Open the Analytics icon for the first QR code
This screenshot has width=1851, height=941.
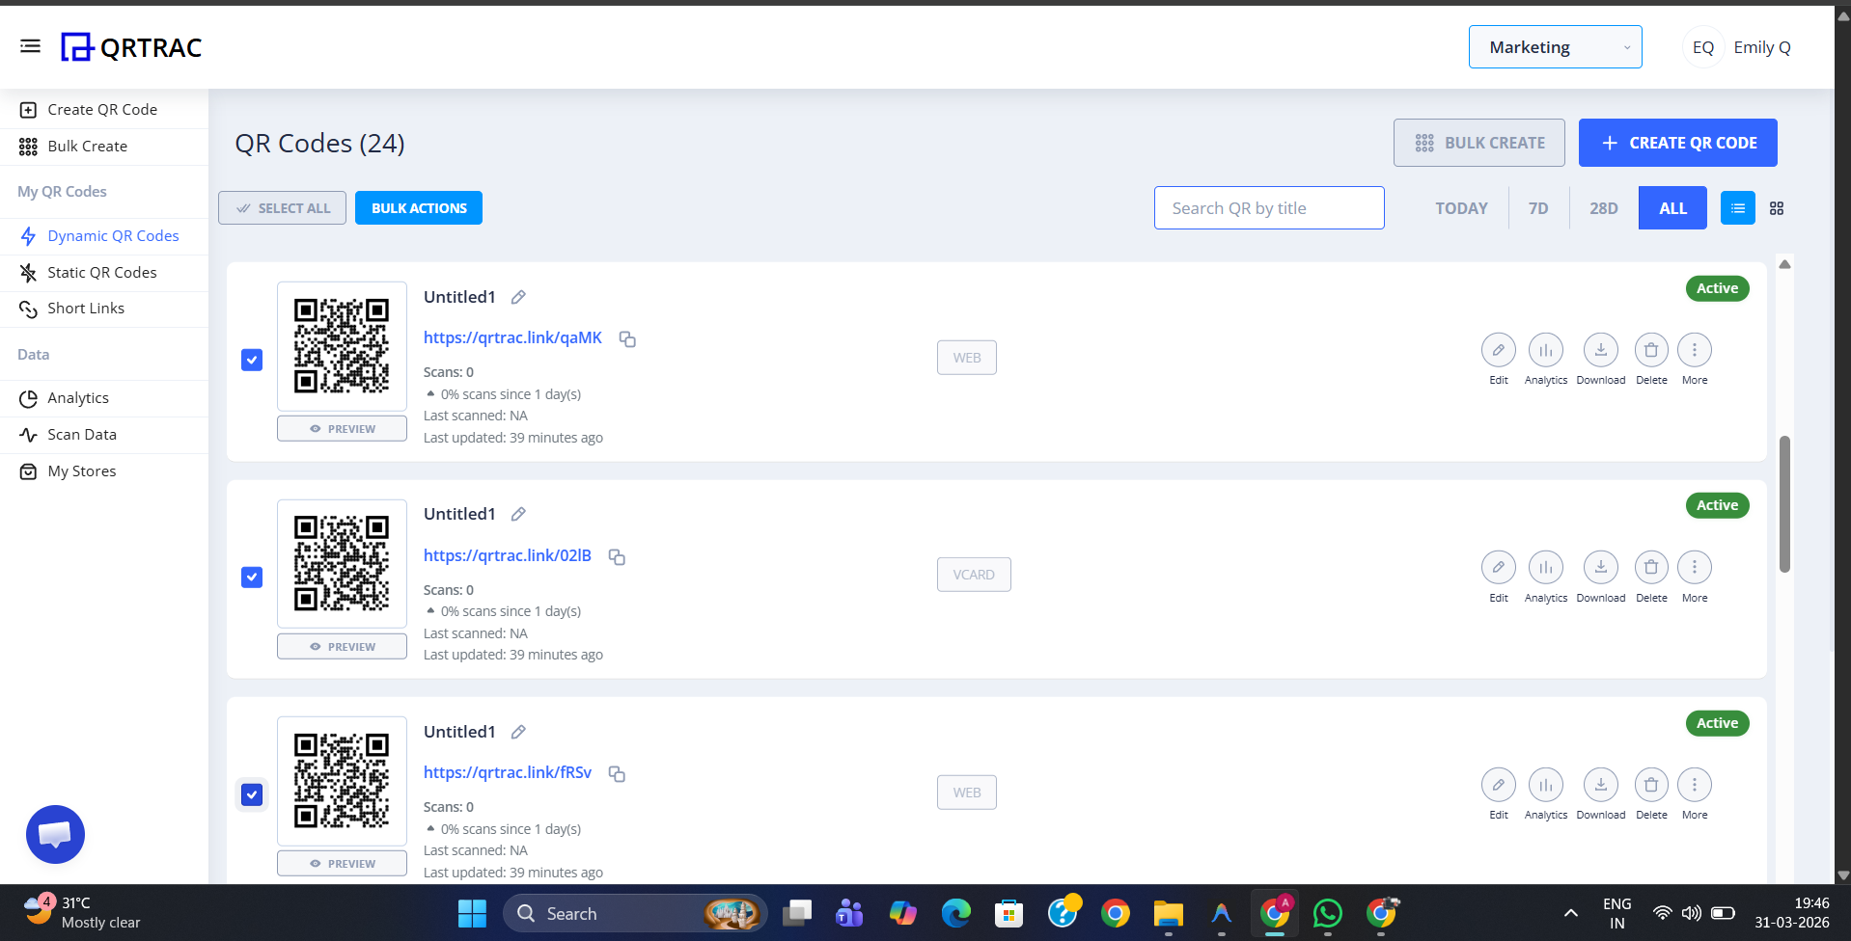1545,350
